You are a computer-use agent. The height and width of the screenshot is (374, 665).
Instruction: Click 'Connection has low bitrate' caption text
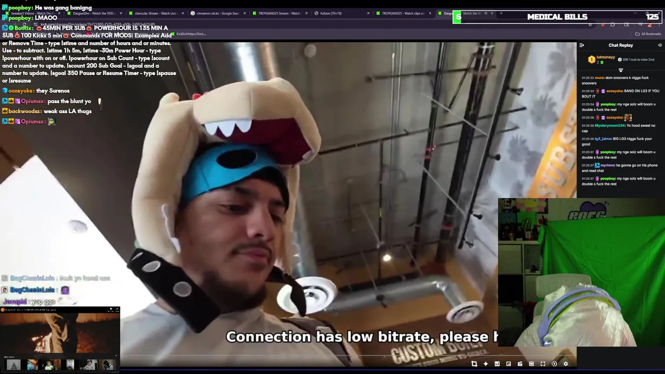[362, 337]
